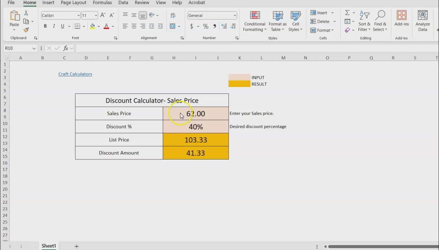The image size is (439, 250).
Task: Open the Craft Calculators hyperlink
Action: pos(75,74)
